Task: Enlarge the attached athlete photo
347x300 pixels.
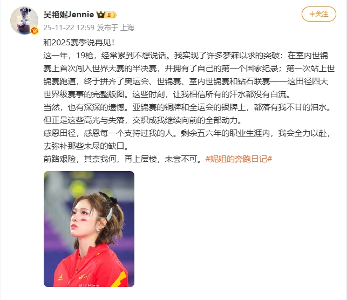Action: click(x=89, y=229)
